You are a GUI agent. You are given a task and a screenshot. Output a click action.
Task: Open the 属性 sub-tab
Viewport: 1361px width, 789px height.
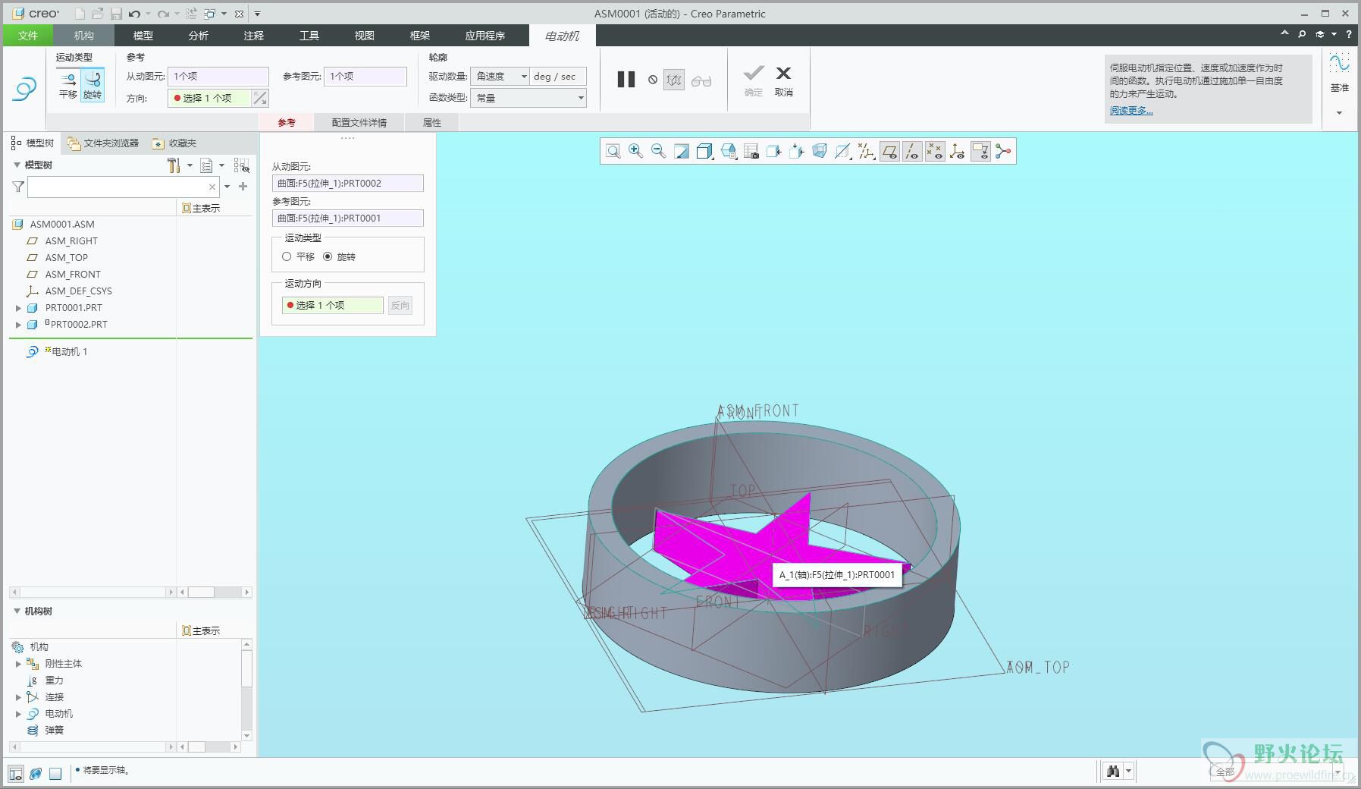pos(431,122)
